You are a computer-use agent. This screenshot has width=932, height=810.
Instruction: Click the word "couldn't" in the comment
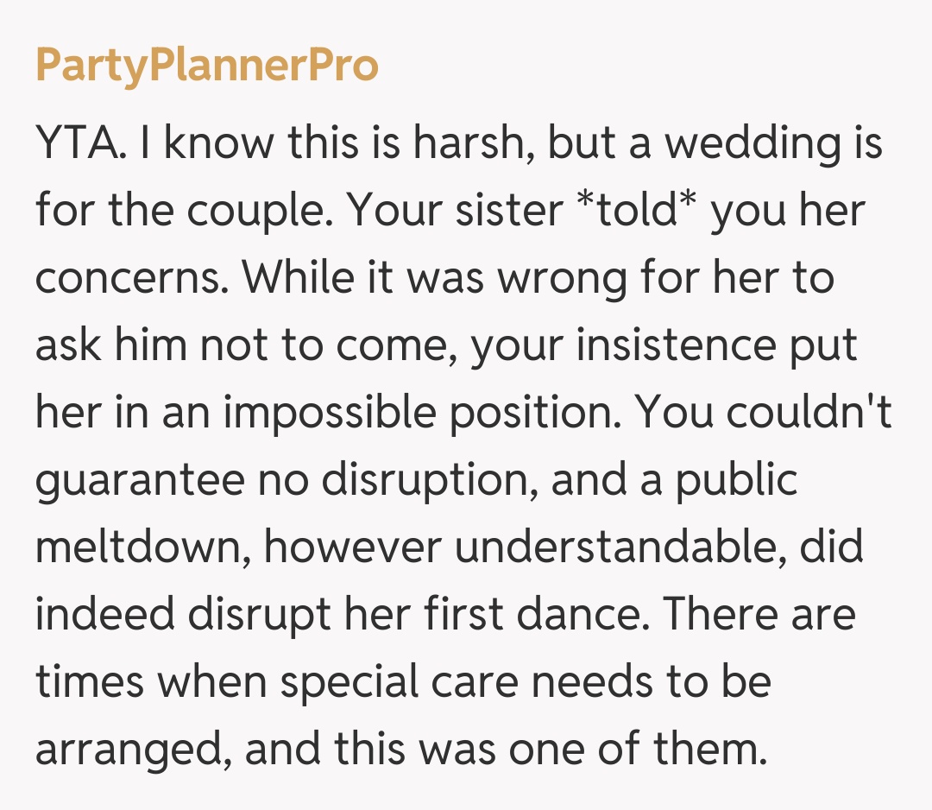[x=809, y=414]
